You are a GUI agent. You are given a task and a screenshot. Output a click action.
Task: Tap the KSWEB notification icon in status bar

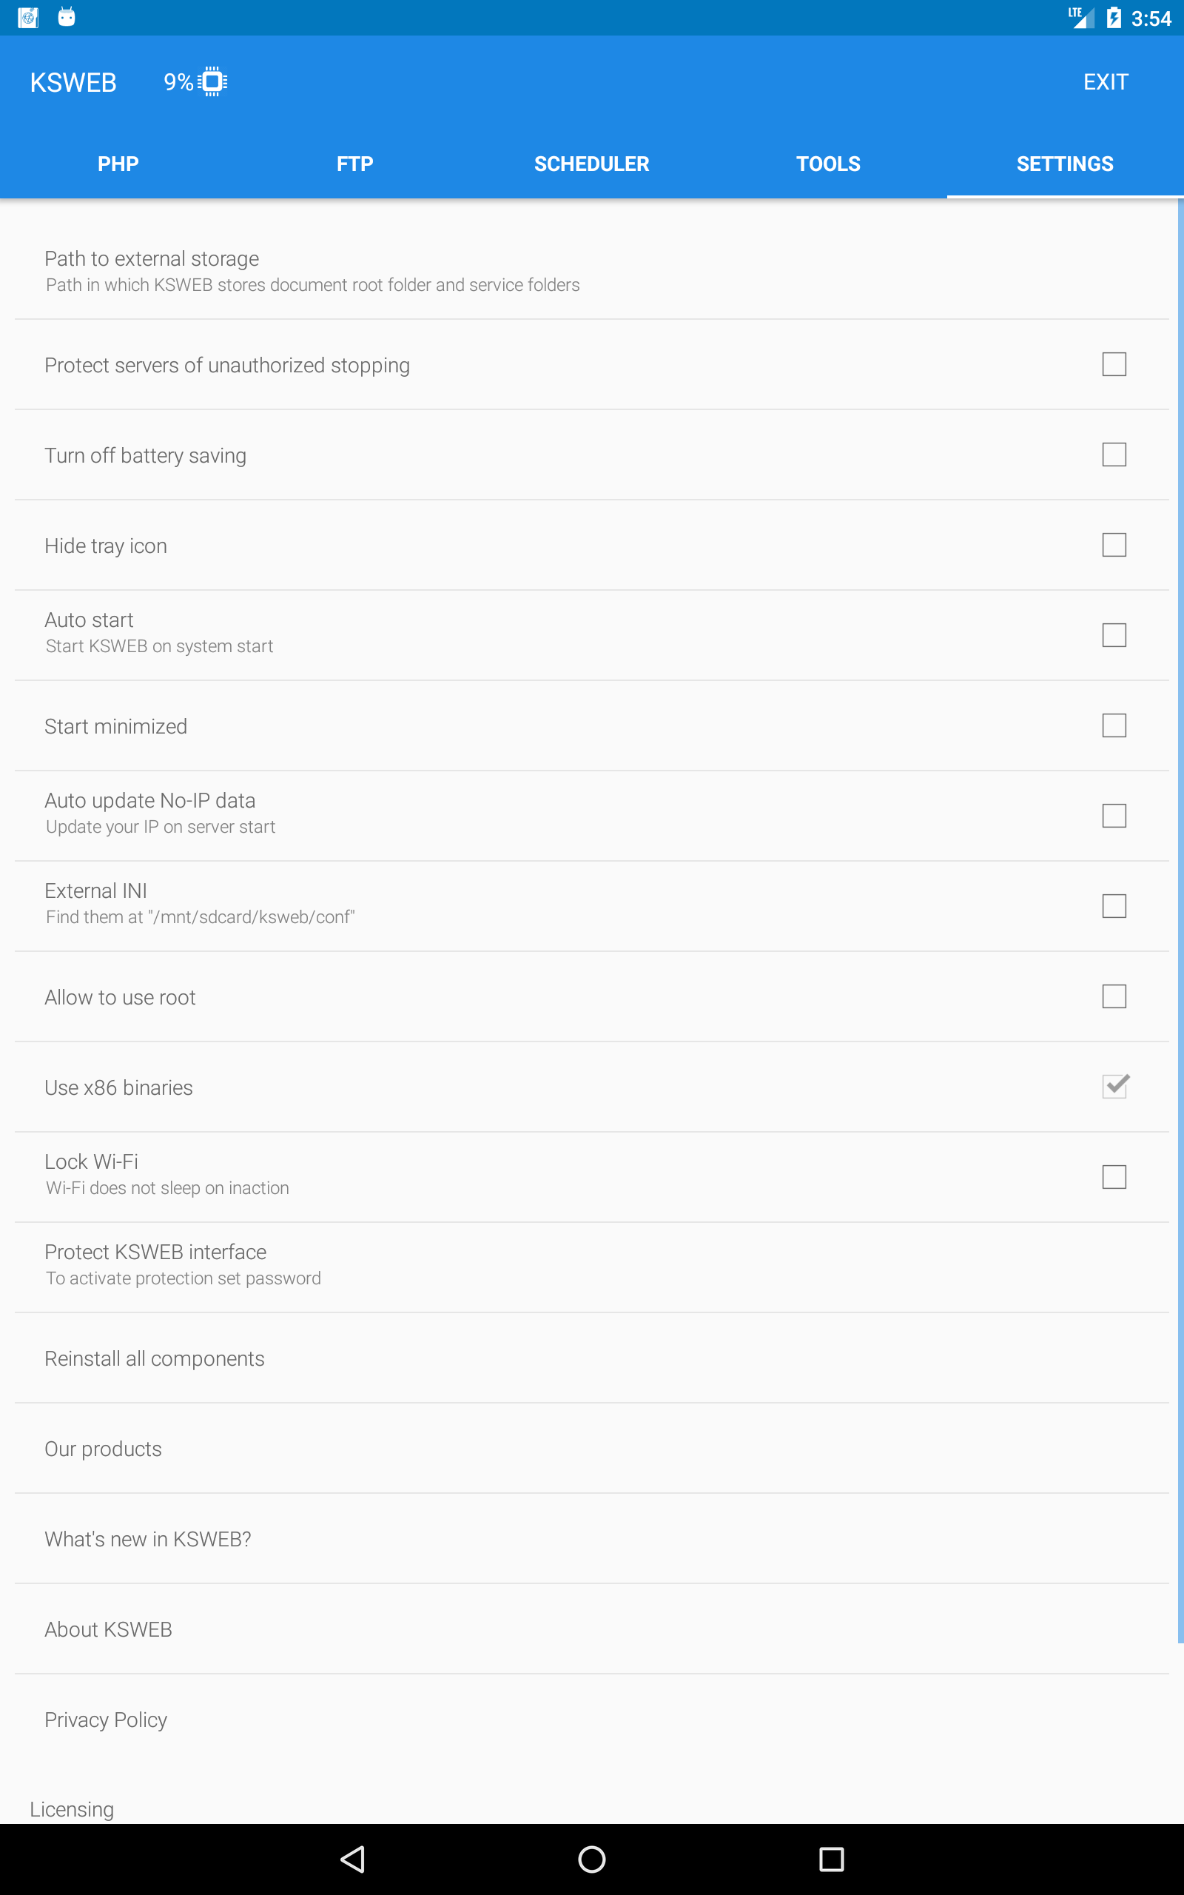(28, 17)
